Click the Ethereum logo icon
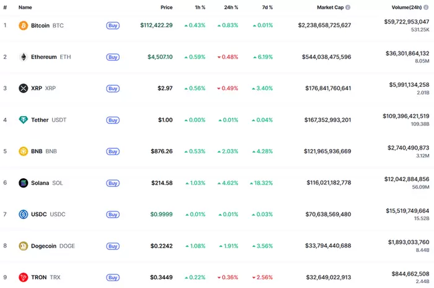Screen dimensions: 434x288 [x=24, y=57]
